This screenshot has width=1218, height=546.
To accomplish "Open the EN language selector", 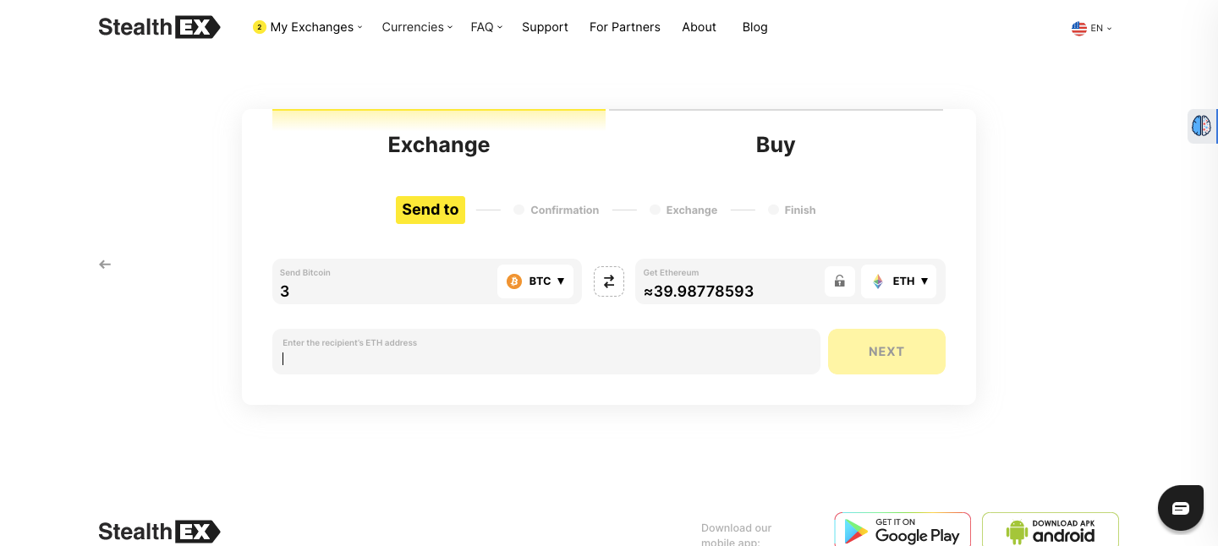I will point(1101,28).
